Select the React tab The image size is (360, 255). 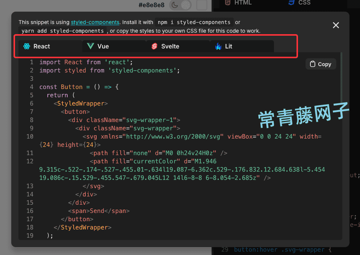[50, 46]
